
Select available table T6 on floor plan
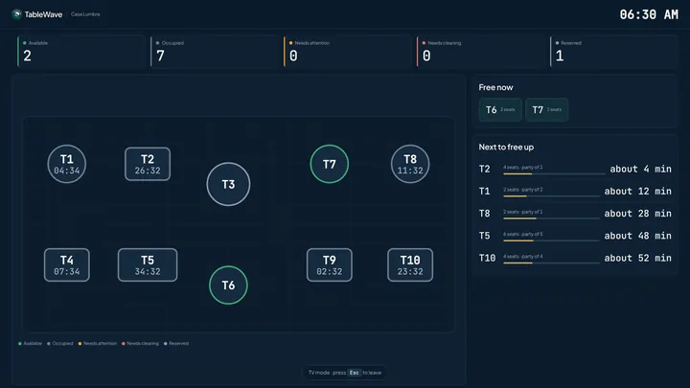[228, 285]
